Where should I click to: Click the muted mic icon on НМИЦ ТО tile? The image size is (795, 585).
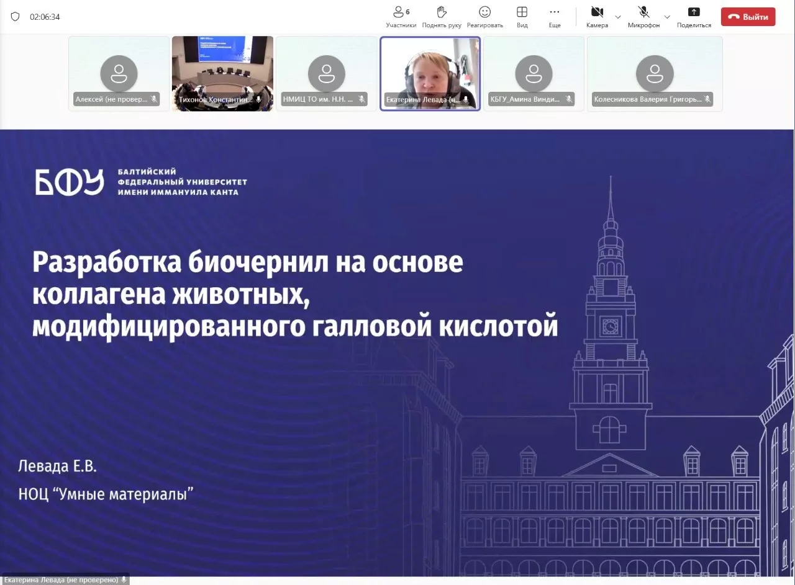coord(361,99)
